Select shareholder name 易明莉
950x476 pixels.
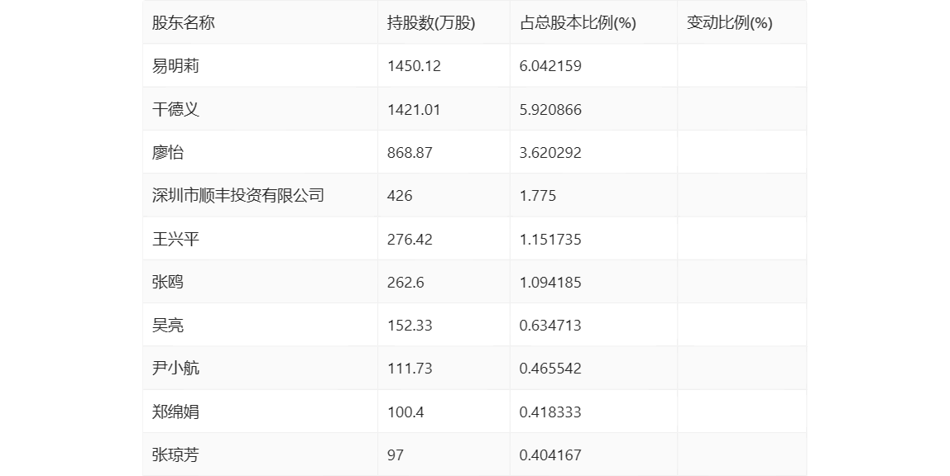tap(175, 66)
